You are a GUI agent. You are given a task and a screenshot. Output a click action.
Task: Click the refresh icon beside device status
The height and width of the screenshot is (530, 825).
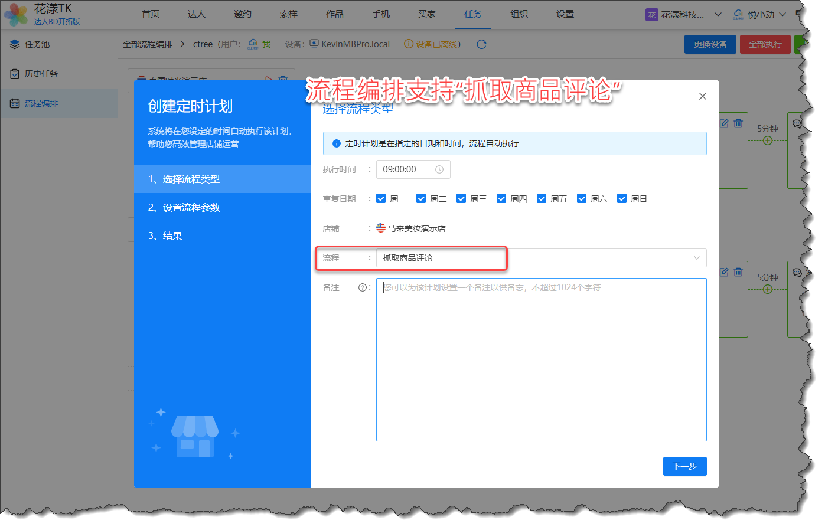point(481,44)
